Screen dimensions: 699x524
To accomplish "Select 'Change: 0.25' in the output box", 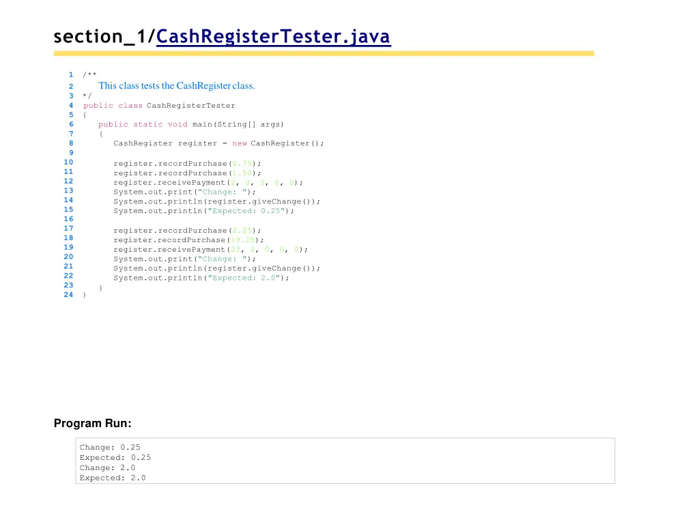I will (x=109, y=447).
